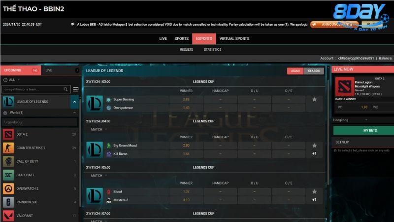394x222 pixels.
Task: Select the Overwatch 2 game icon
Action: 8,188
